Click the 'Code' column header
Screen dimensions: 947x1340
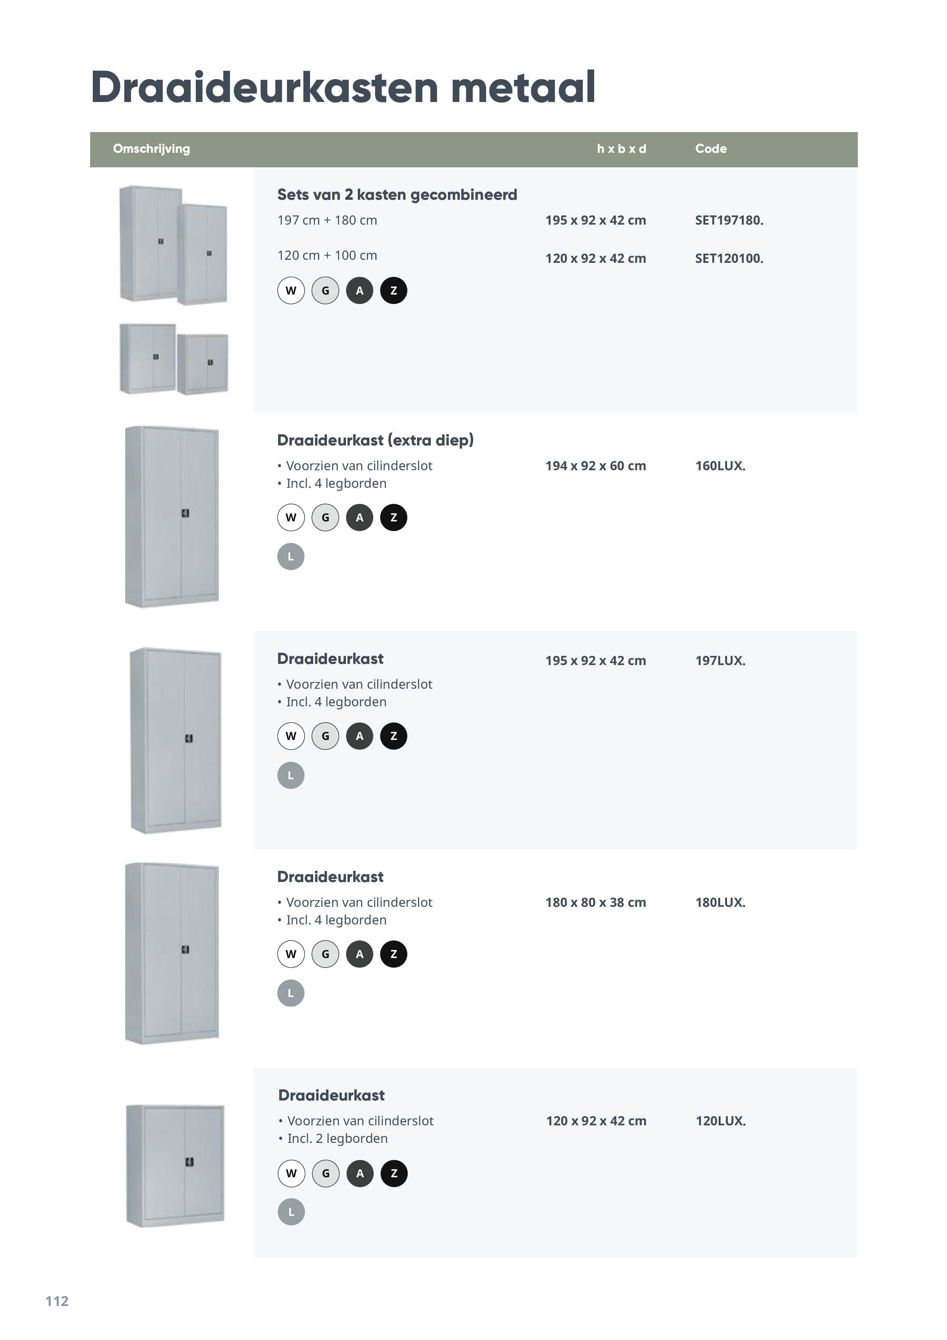click(711, 149)
